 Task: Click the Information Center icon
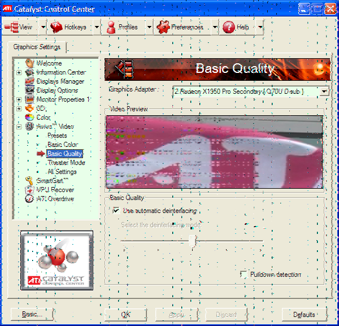pyautogui.click(x=29, y=72)
